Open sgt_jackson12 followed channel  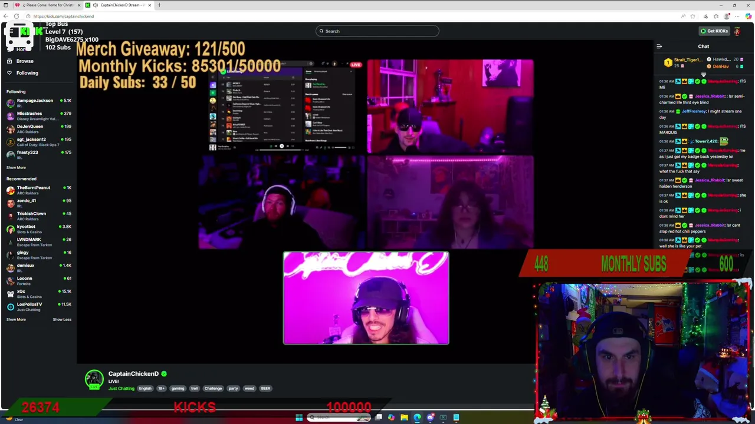[x=38, y=142]
